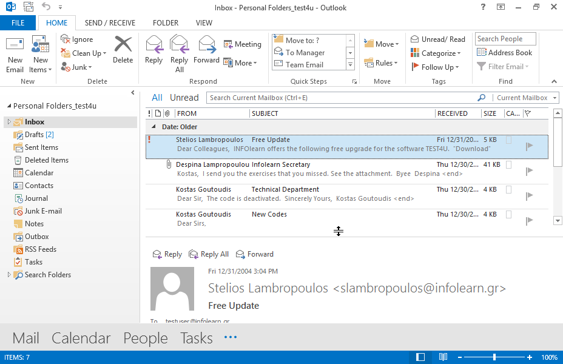Screen dimensions: 563x364
Task: Minimize the folder pane
Action: coord(132,93)
